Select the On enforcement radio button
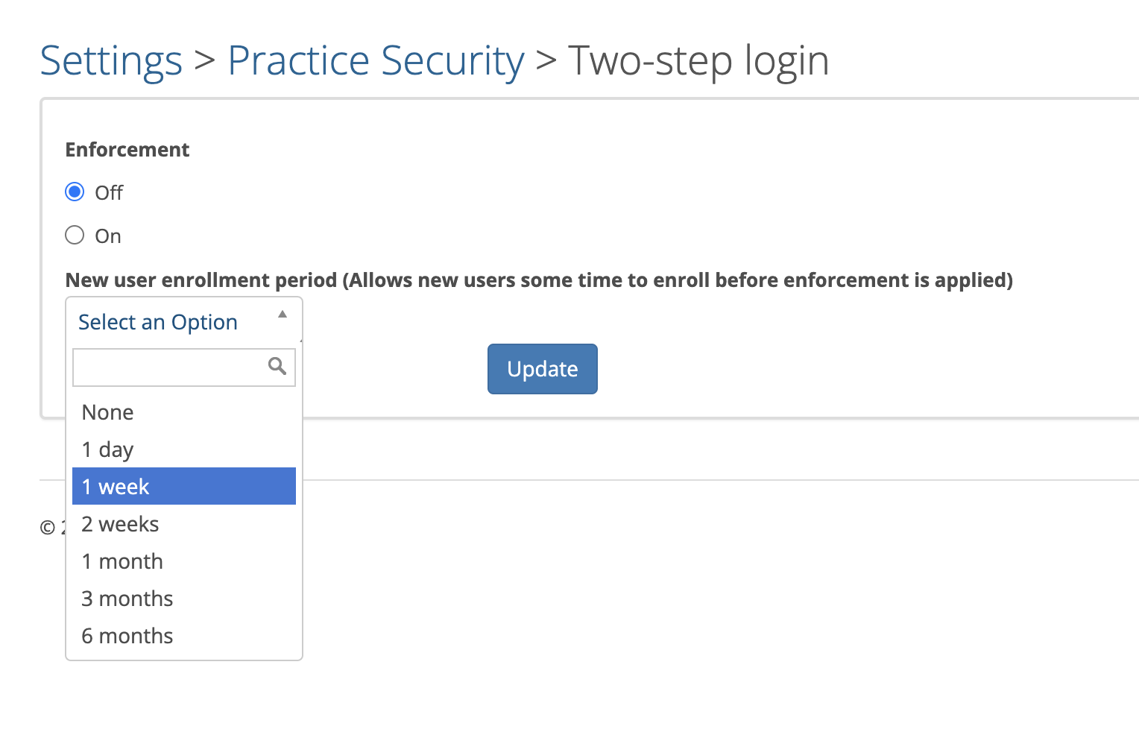Image resolution: width=1139 pixels, height=732 pixels. pos(75,236)
